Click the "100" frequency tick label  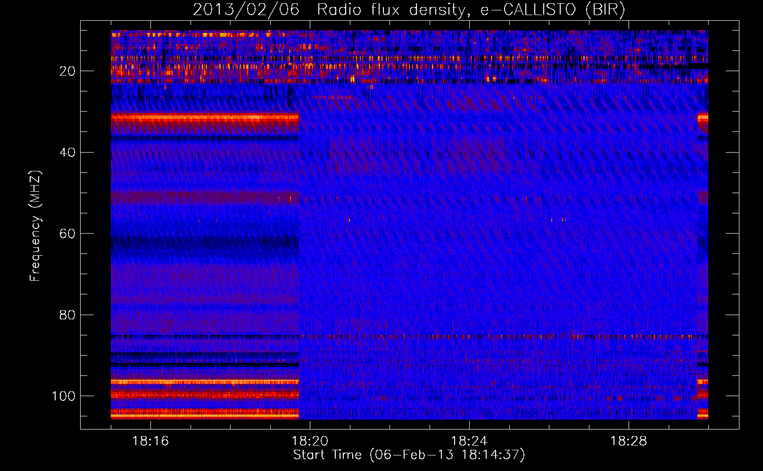(64, 396)
